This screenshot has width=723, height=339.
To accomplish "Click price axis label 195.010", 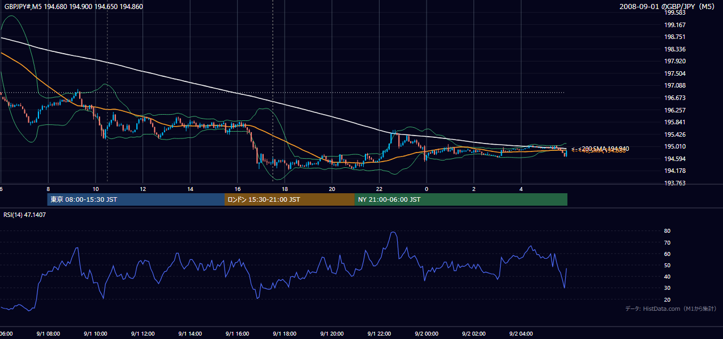I will [675, 146].
